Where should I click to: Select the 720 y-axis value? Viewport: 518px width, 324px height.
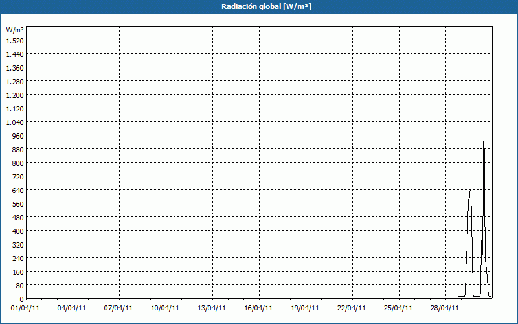click(x=18, y=176)
